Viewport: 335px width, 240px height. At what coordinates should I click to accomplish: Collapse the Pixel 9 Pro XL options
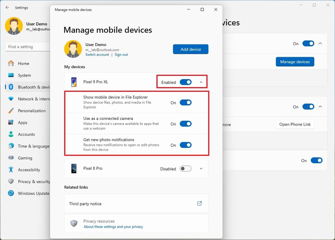pyautogui.click(x=201, y=82)
